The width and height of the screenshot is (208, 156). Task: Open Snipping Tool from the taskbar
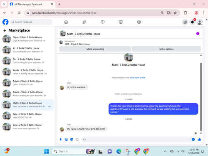click(x=128, y=151)
